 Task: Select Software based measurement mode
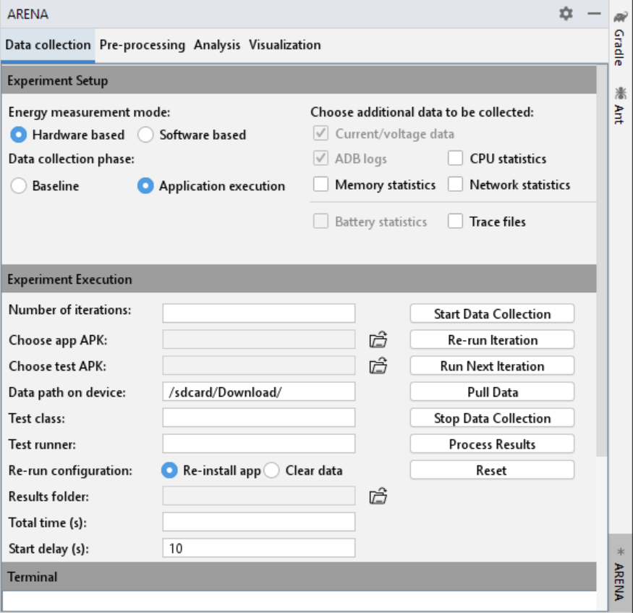[x=146, y=135]
